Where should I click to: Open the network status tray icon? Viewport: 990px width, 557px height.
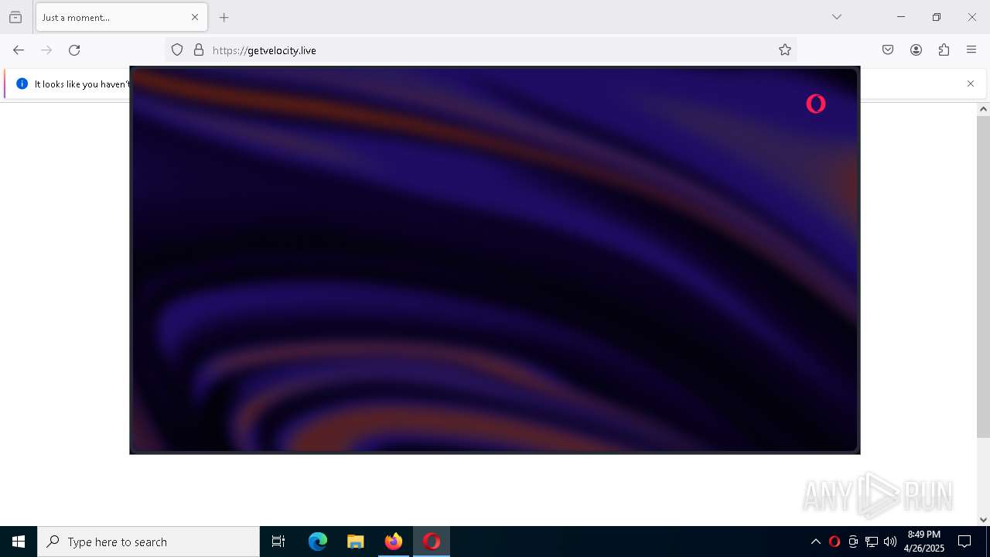(x=872, y=542)
